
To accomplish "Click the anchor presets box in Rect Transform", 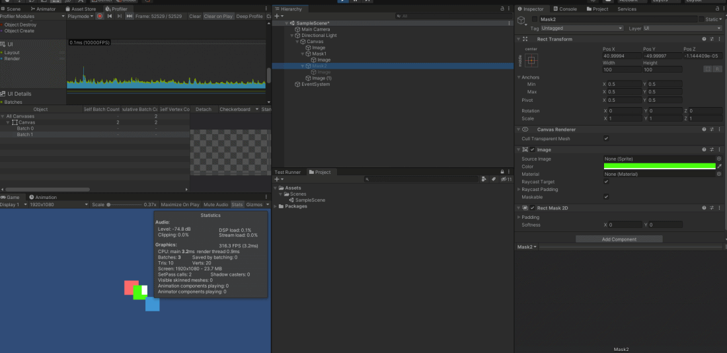I will click(x=531, y=60).
